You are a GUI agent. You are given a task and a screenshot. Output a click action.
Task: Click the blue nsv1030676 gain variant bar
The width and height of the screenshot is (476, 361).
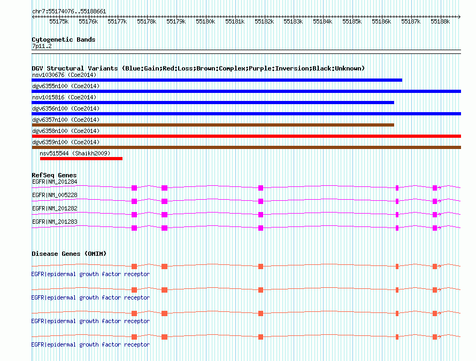(x=217, y=80)
